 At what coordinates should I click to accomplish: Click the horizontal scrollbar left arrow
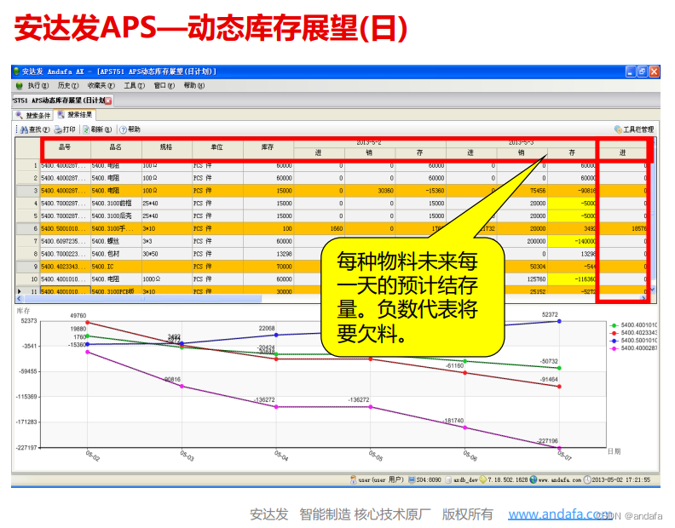pos(19,298)
